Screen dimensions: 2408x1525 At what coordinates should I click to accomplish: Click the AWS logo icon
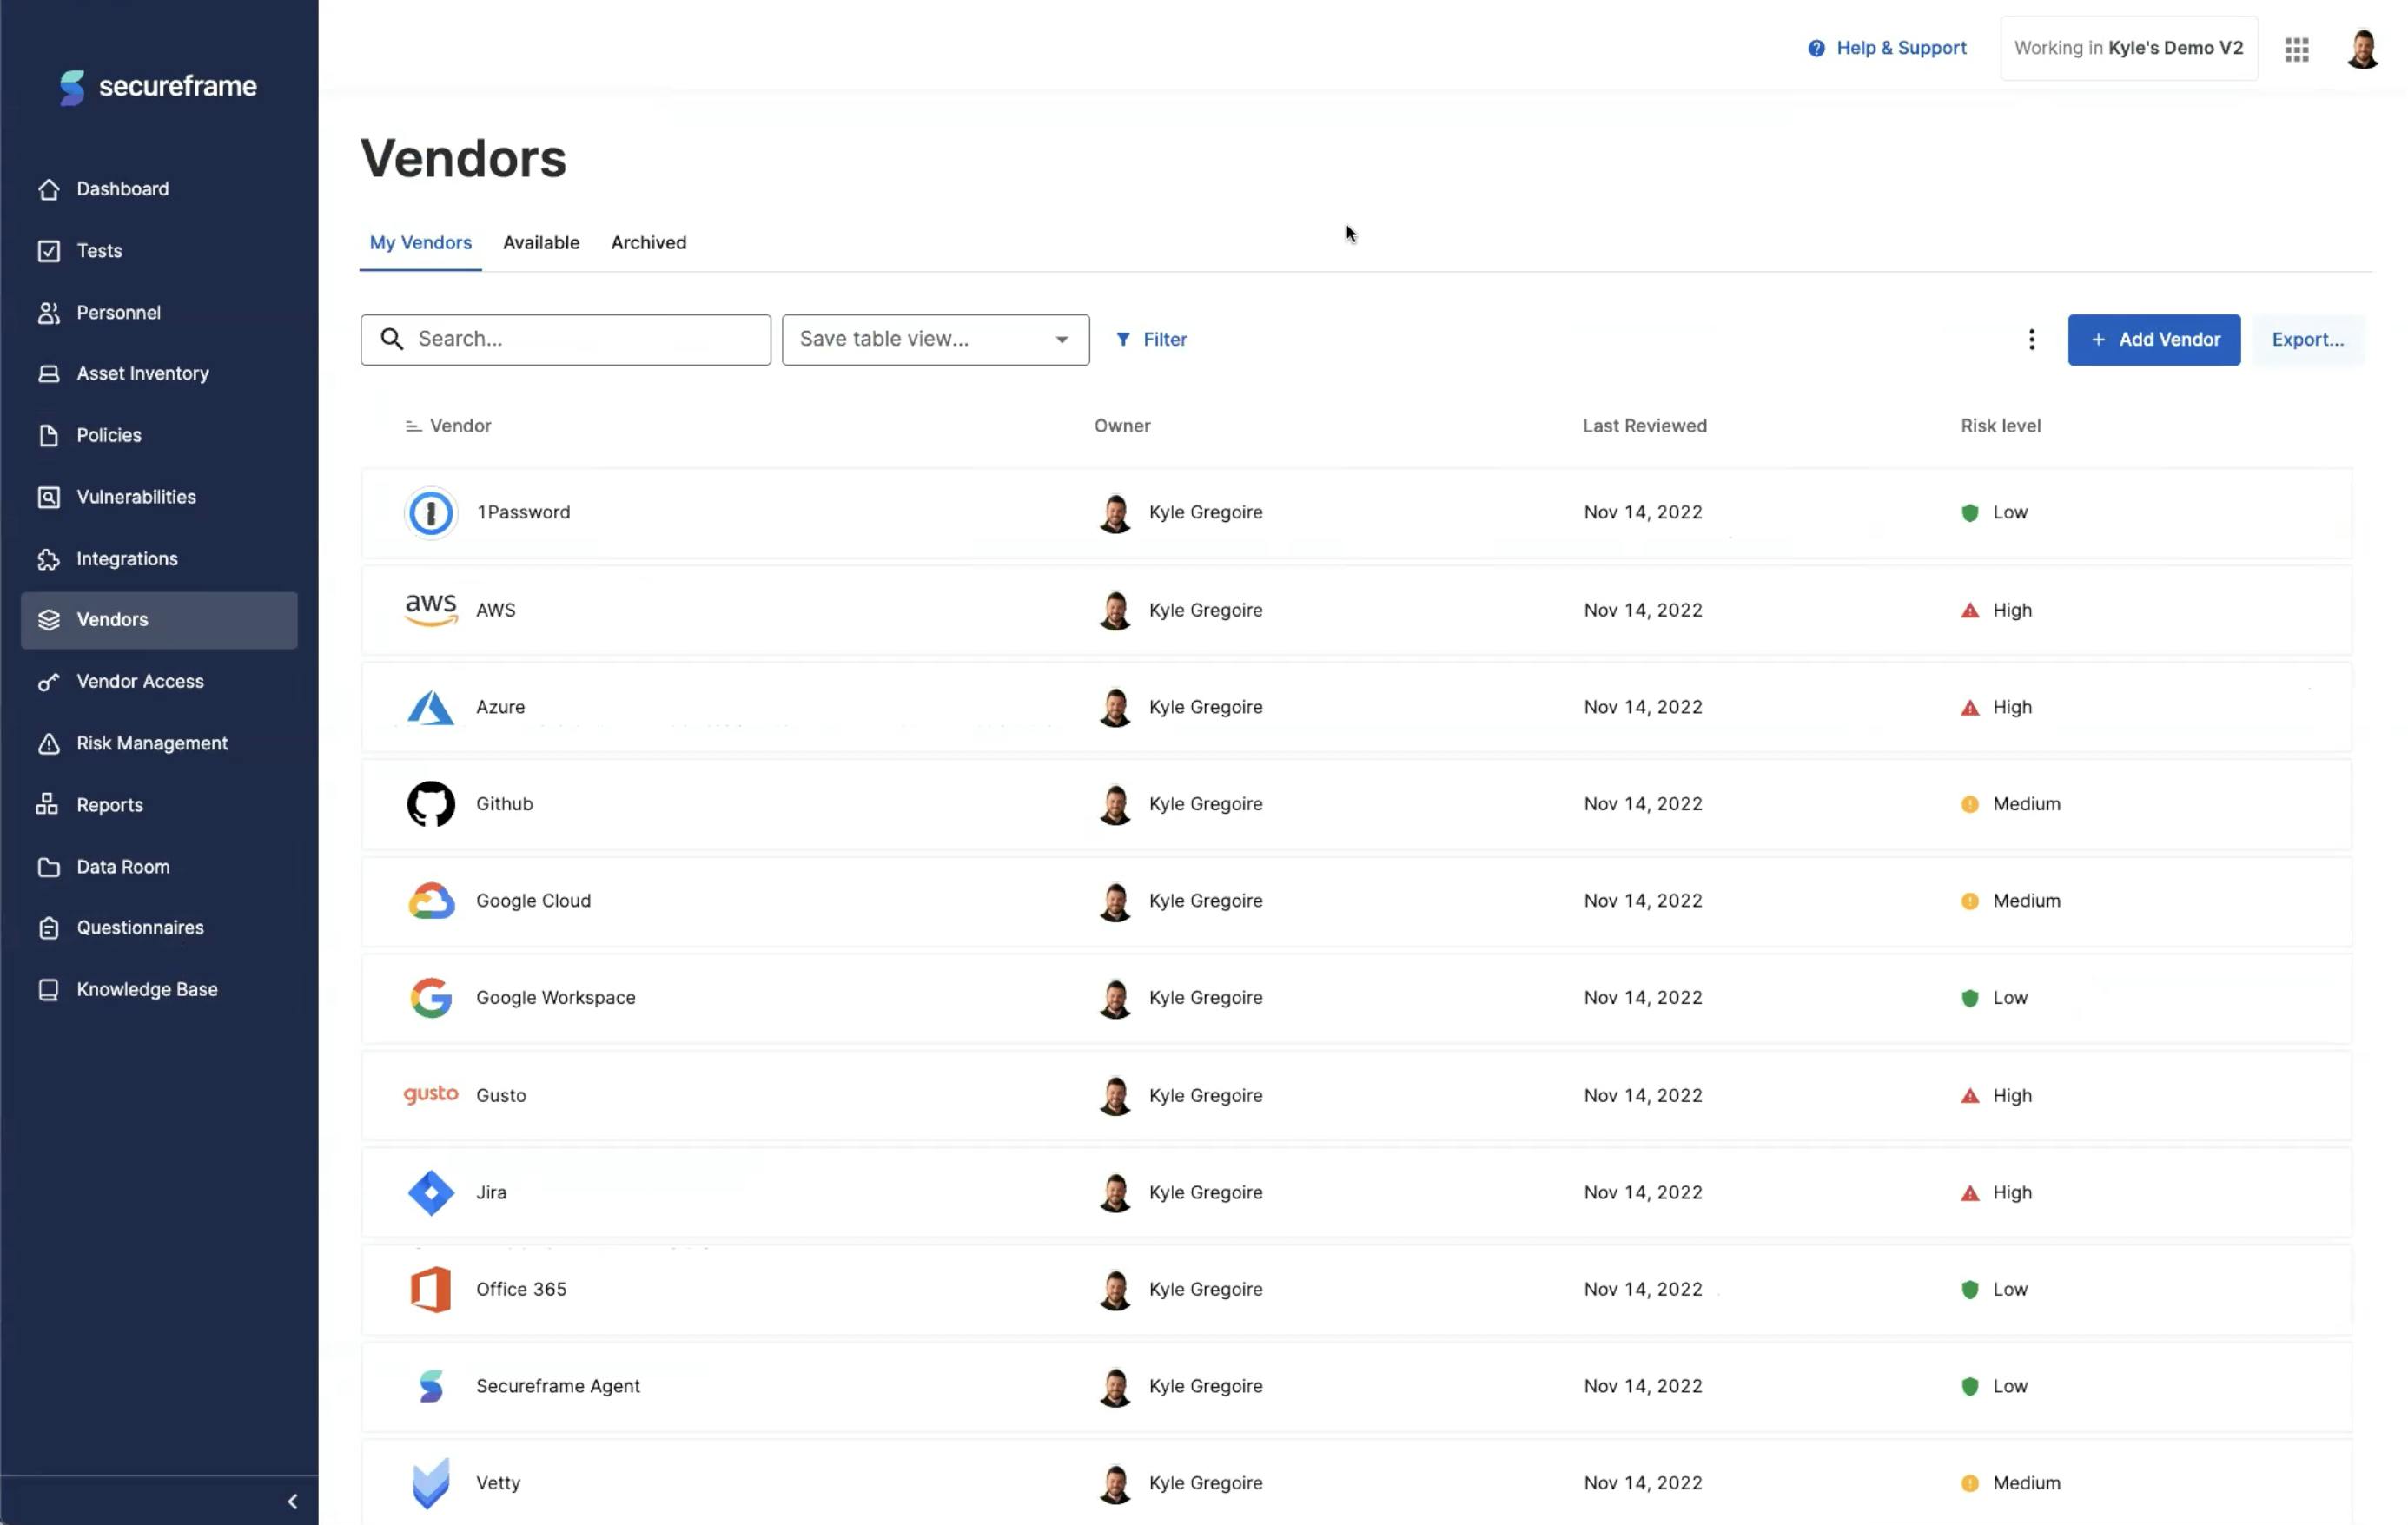tap(431, 609)
